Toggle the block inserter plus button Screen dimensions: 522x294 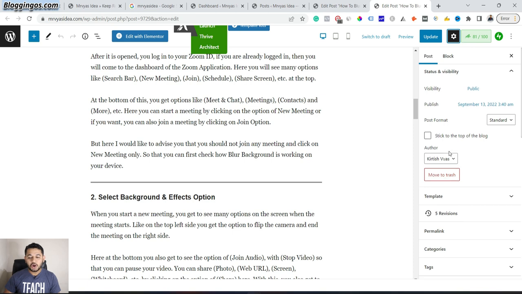[x=34, y=36]
